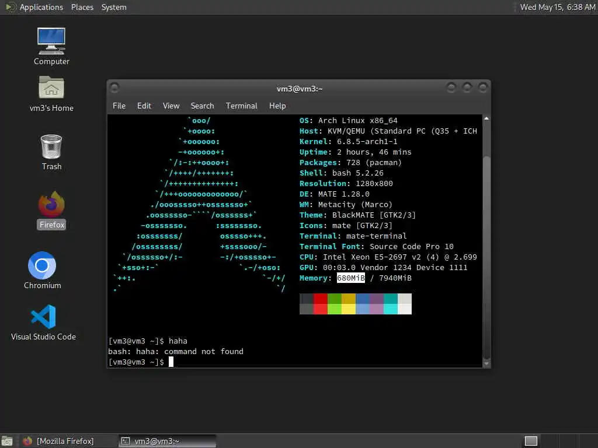Screen dimensions: 598x448
Task: Open the terminal View menu
Action: pos(171,106)
